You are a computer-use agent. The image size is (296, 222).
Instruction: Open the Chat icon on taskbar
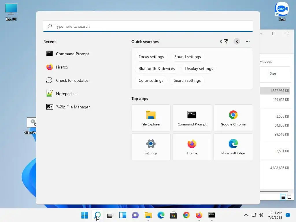click(x=135, y=215)
